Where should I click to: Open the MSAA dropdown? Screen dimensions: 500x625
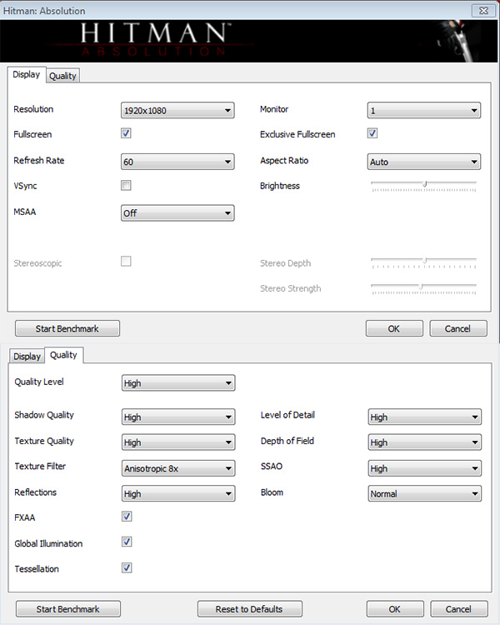tap(177, 213)
